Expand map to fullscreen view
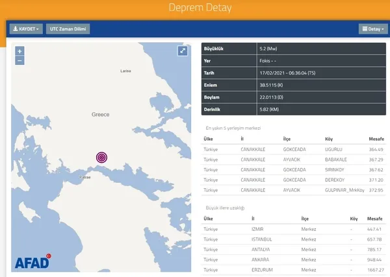This screenshot has height=277, width=390. (183, 51)
